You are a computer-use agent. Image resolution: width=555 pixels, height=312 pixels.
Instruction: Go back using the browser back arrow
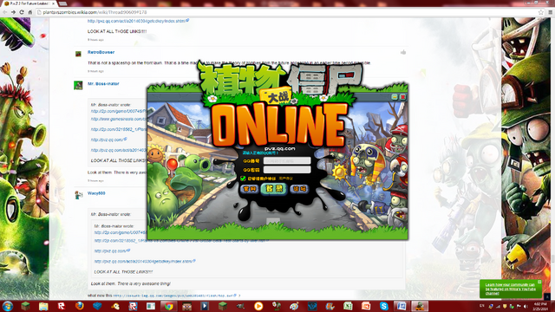pyautogui.click(x=5, y=12)
